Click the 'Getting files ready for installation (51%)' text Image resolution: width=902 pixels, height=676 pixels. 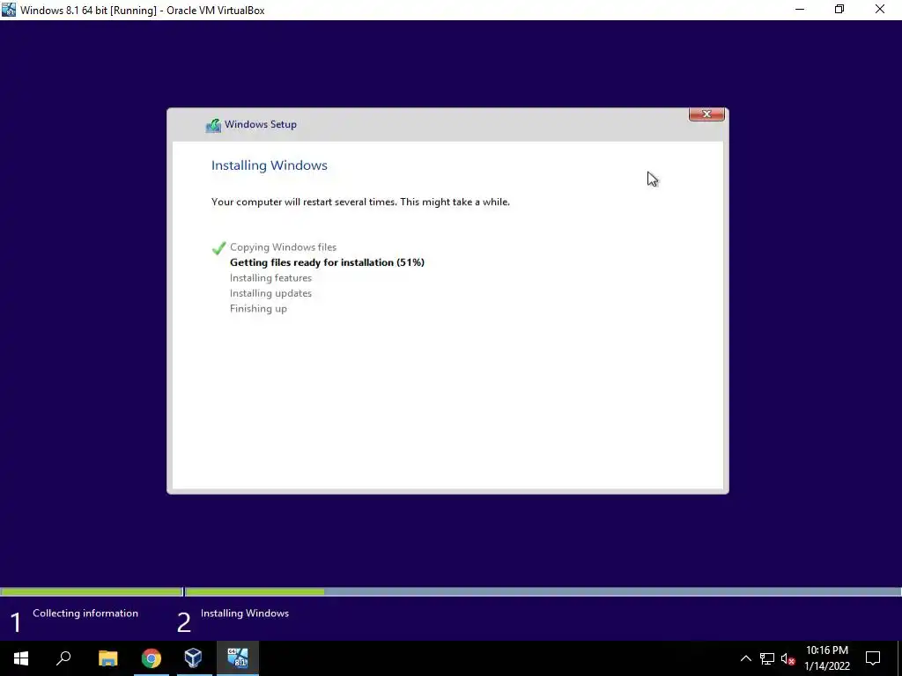[x=327, y=262]
